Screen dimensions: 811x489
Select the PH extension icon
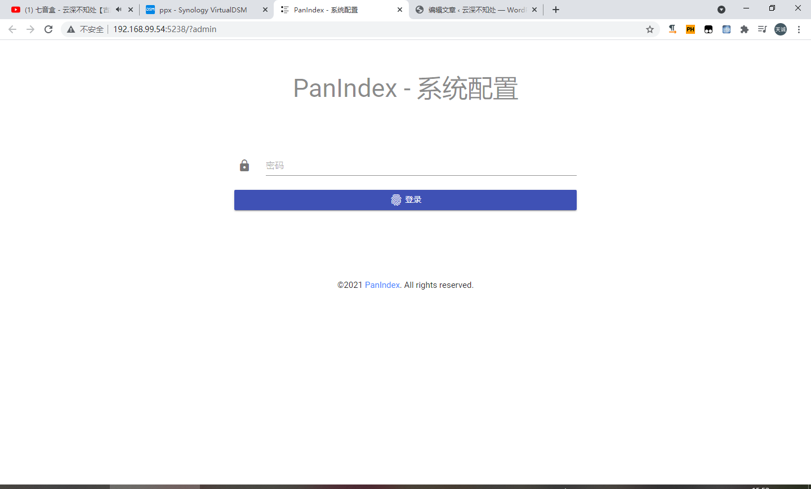click(x=690, y=29)
